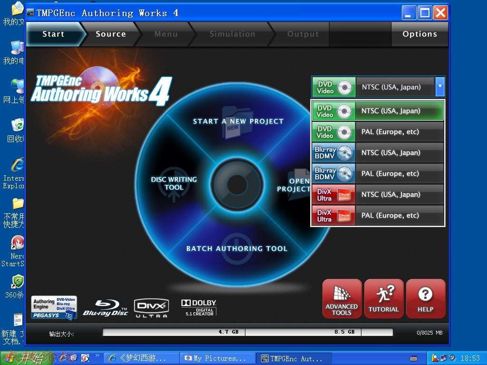Image resolution: width=487 pixels, height=365 pixels.
Task: Click Open Project on the disc
Action: 293,185
